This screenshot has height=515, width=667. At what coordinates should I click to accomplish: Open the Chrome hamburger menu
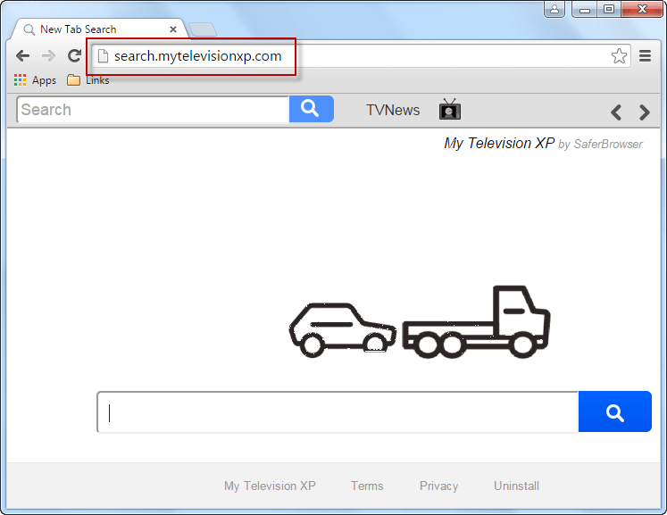tap(645, 55)
